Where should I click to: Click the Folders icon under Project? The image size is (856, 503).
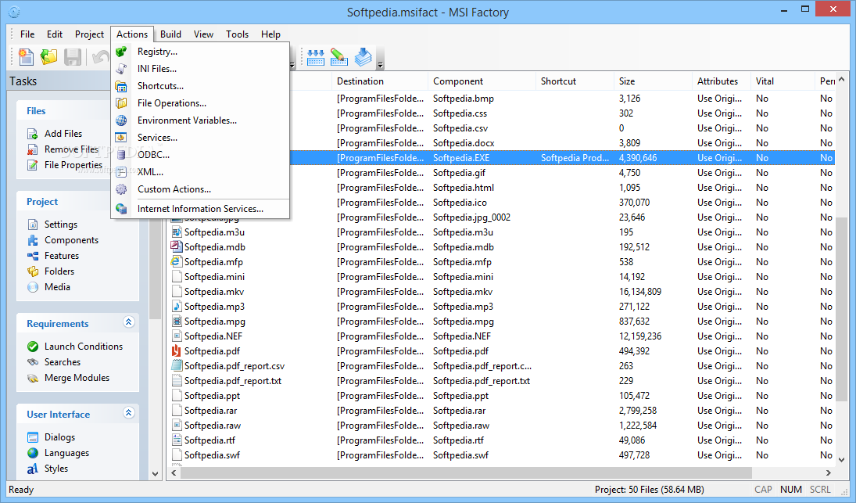point(33,271)
